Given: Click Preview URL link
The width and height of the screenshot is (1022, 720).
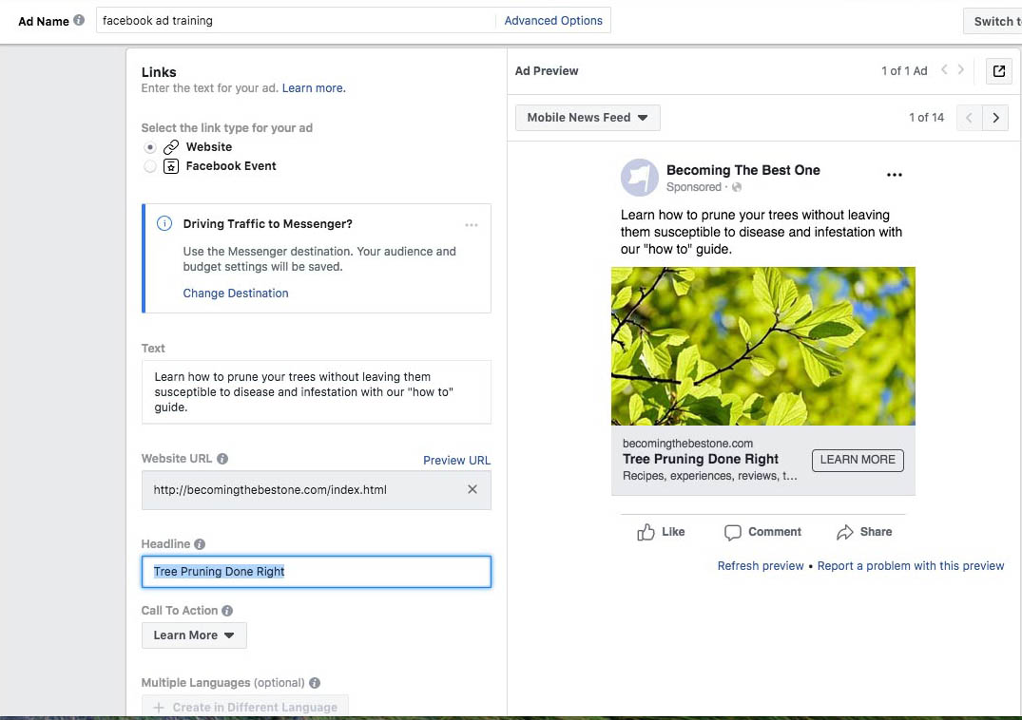Looking at the screenshot, I should (x=456, y=460).
